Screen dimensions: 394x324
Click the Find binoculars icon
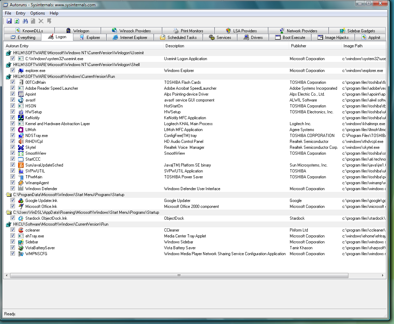click(x=25, y=21)
